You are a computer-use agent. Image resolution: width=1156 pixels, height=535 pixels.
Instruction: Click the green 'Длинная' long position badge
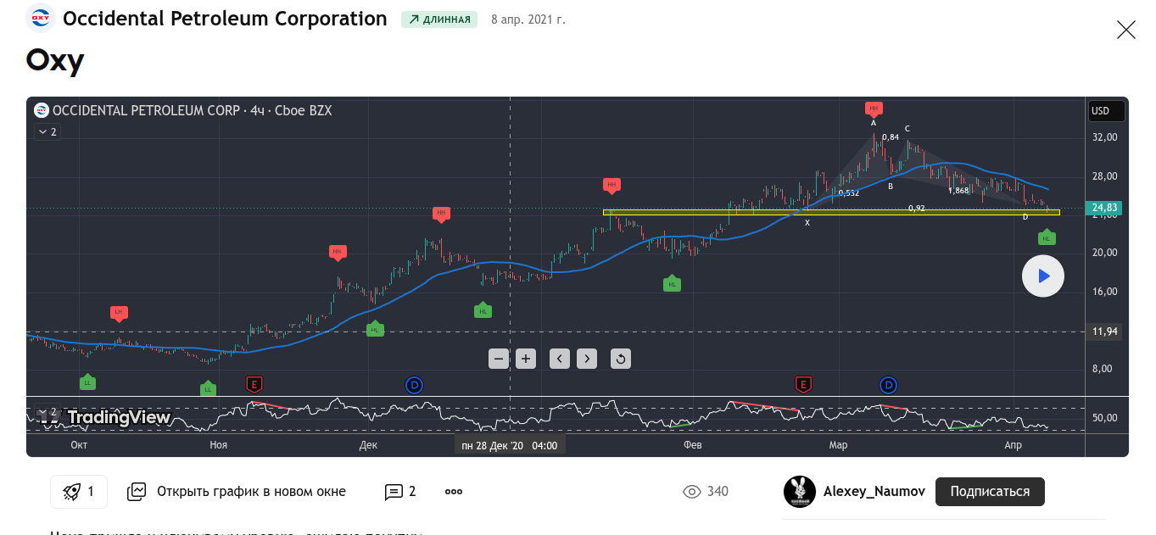pos(439,20)
